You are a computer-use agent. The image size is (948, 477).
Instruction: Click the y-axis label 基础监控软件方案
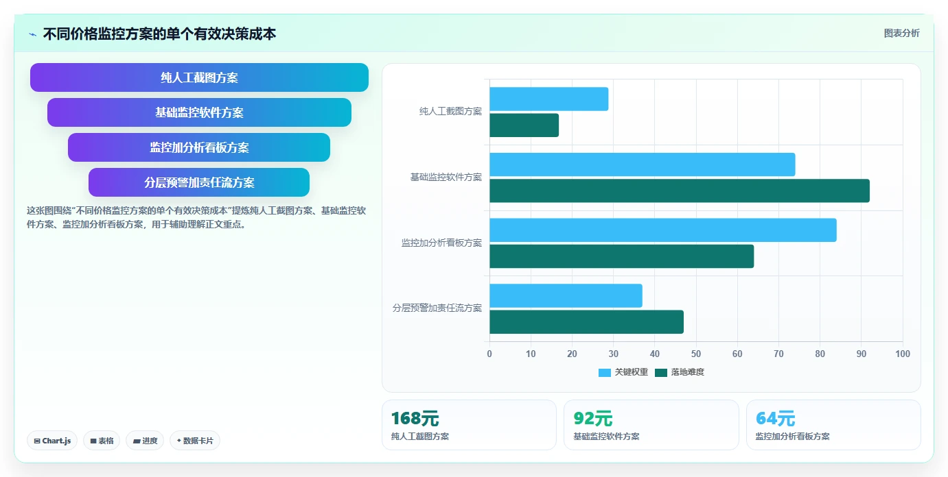[446, 177]
